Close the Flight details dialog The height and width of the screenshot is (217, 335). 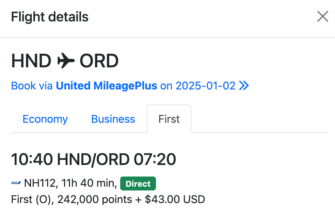(322, 16)
